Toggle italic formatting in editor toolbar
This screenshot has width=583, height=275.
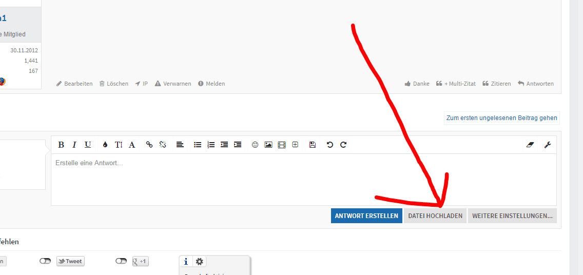(74, 145)
